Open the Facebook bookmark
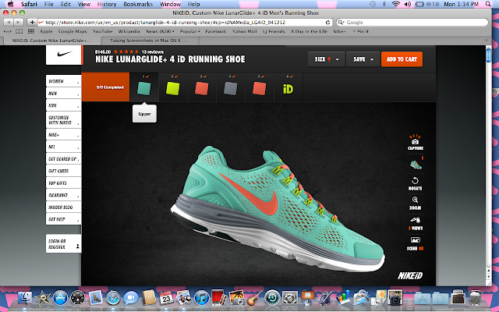499x312 pixels. [215, 31]
